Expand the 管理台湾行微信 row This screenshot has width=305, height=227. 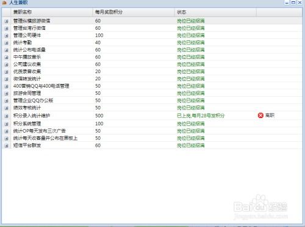pyautogui.click(x=6, y=29)
